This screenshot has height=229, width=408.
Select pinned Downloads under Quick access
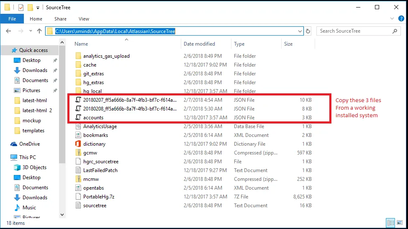(x=35, y=70)
